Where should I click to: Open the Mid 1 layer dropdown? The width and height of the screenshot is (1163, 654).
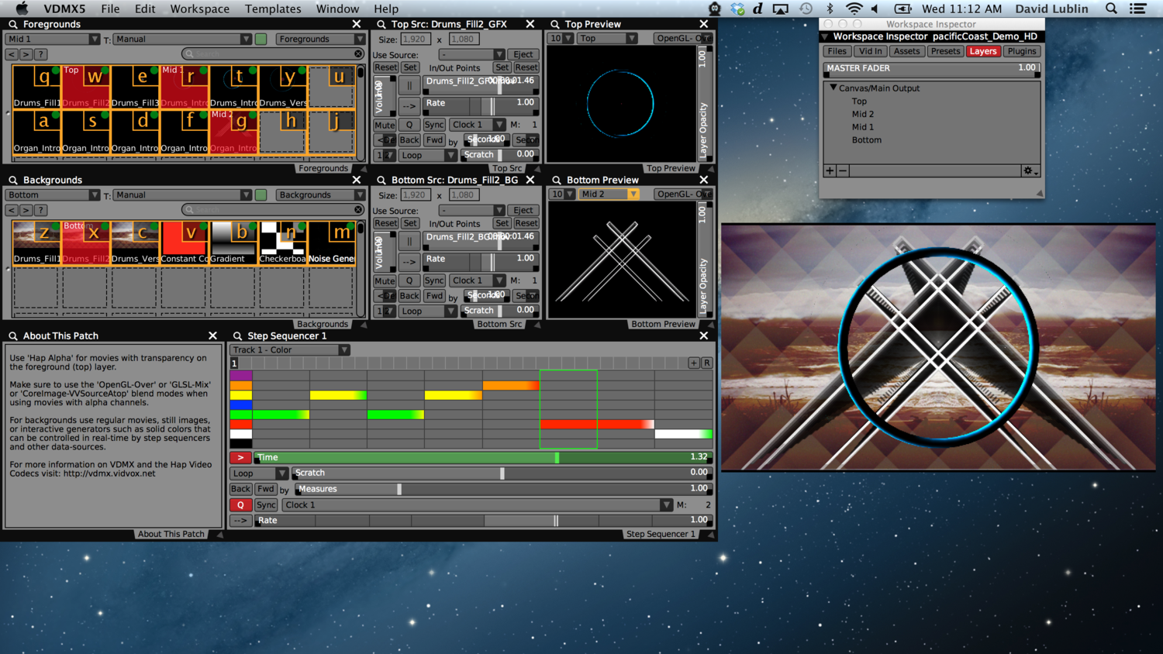tap(53, 40)
